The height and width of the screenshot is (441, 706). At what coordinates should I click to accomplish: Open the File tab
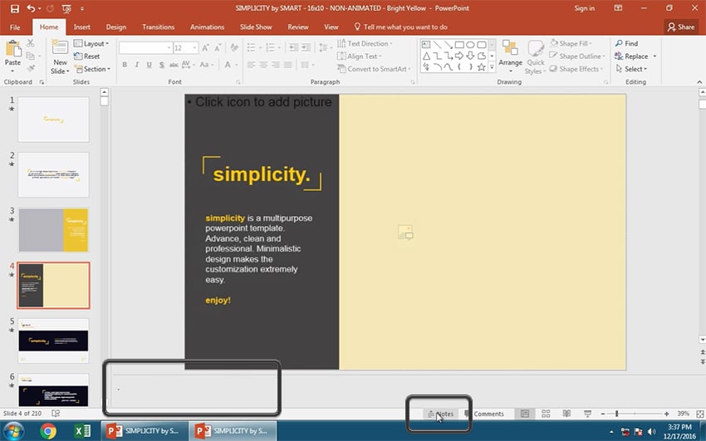[x=15, y=27]
